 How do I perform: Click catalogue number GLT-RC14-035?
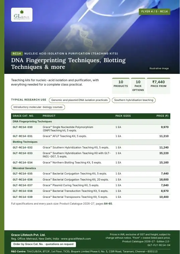coord(23,174)
